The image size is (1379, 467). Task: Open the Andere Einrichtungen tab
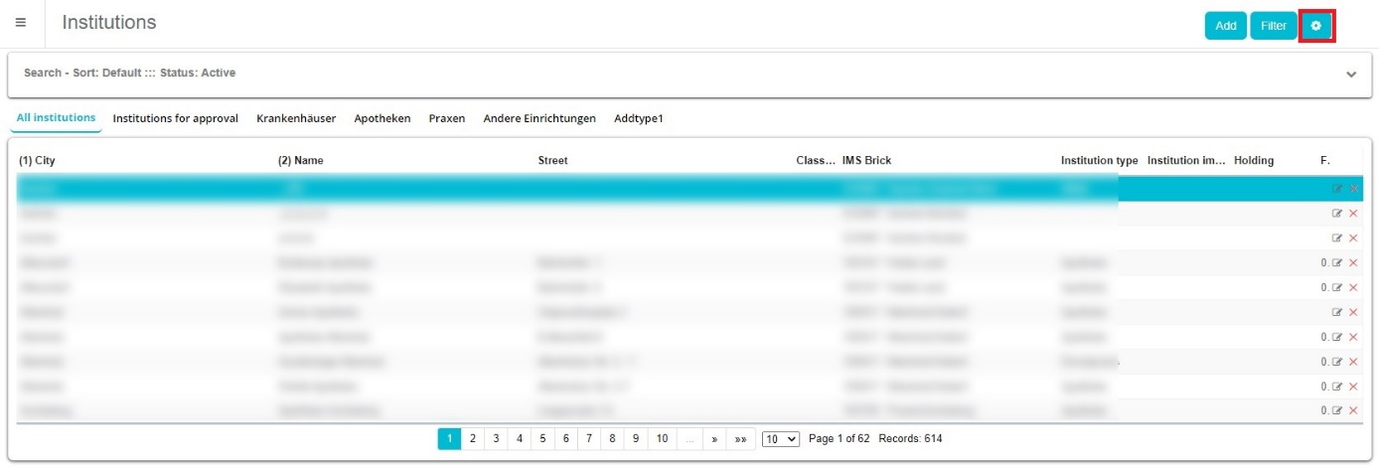point(539,118)
